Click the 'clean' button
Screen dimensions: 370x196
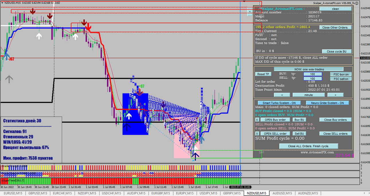tap(335, 9)
